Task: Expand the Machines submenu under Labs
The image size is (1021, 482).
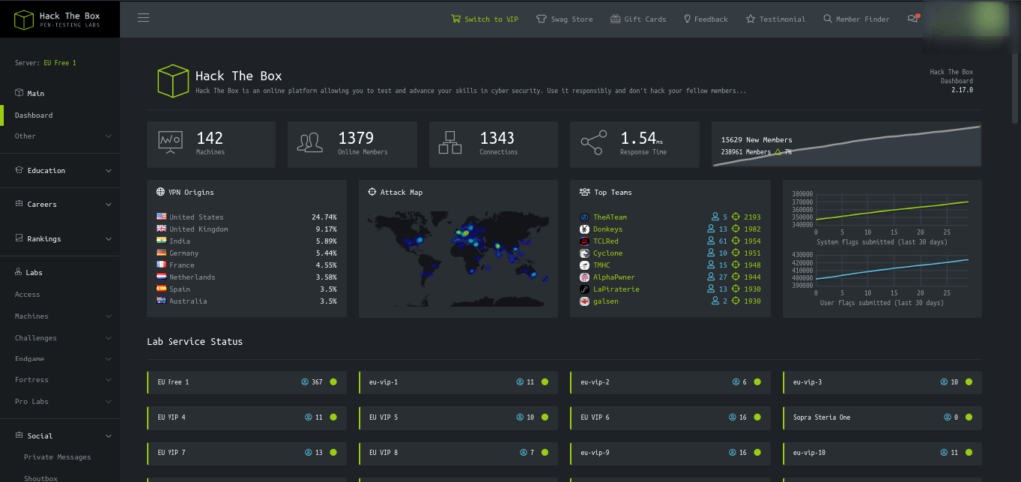Action: click(x=108, y=316)
